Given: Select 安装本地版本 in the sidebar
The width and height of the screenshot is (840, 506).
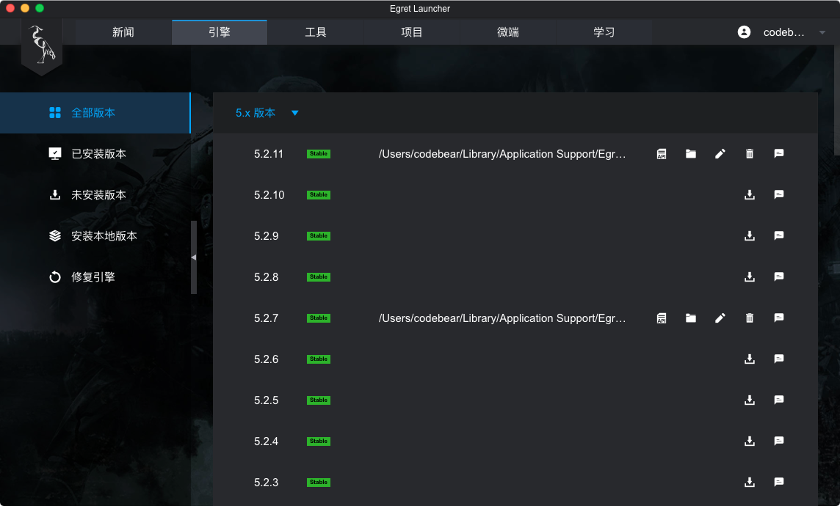Looking at the screenshot, I should (95, 236).
